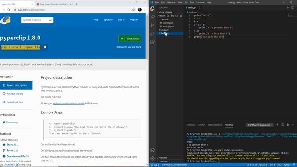Collapse all folders icon in Explorer

[x=181, y=16]
